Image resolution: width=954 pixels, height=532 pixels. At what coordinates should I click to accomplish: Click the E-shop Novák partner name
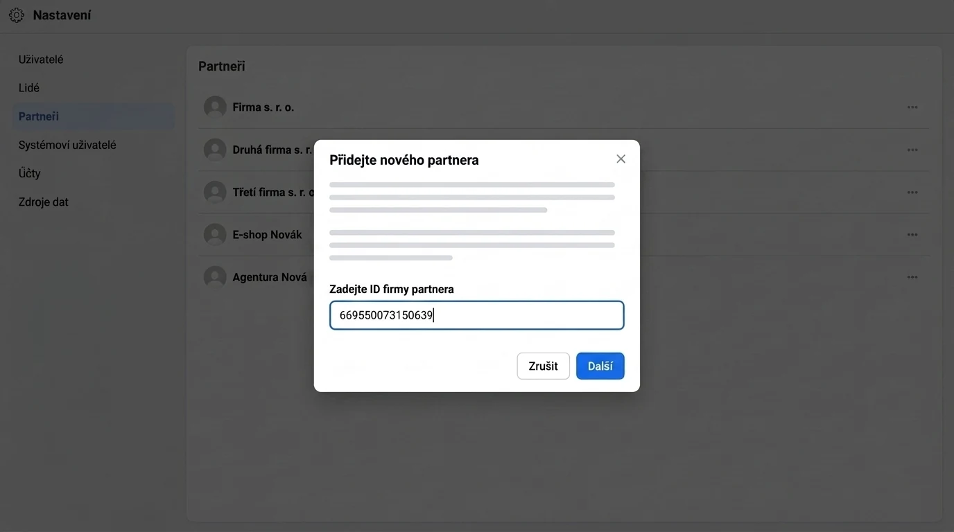tap(268, 235)
